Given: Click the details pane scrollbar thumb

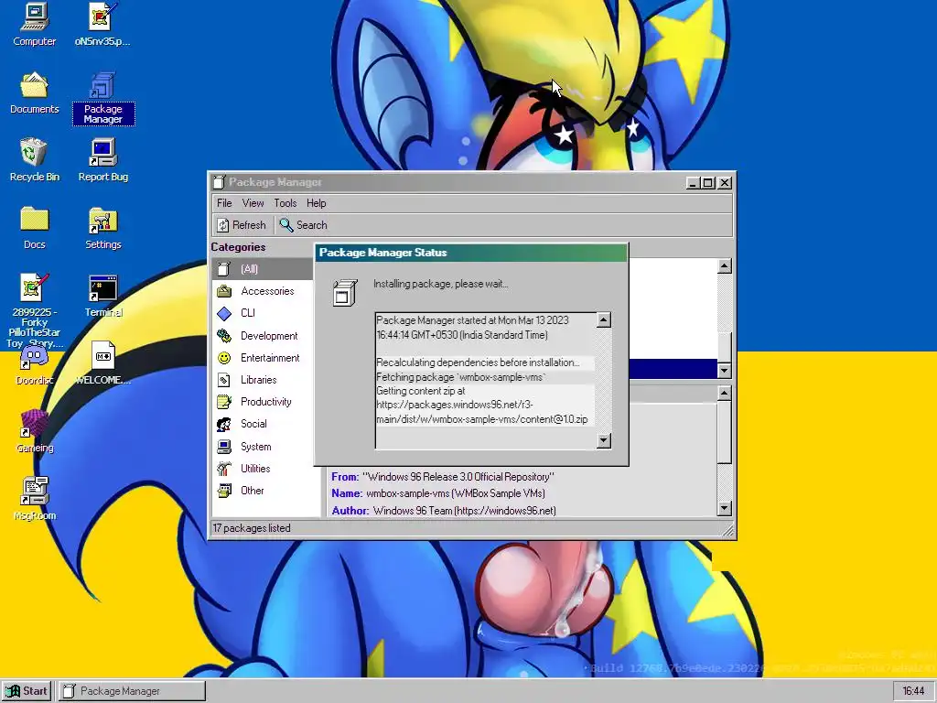Looking at the screenshot, I should coord(725,432).
